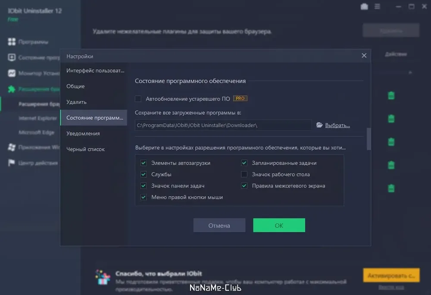
Task: Collapse the extension list arrow under Действие
Action: (x=410, y=72)
